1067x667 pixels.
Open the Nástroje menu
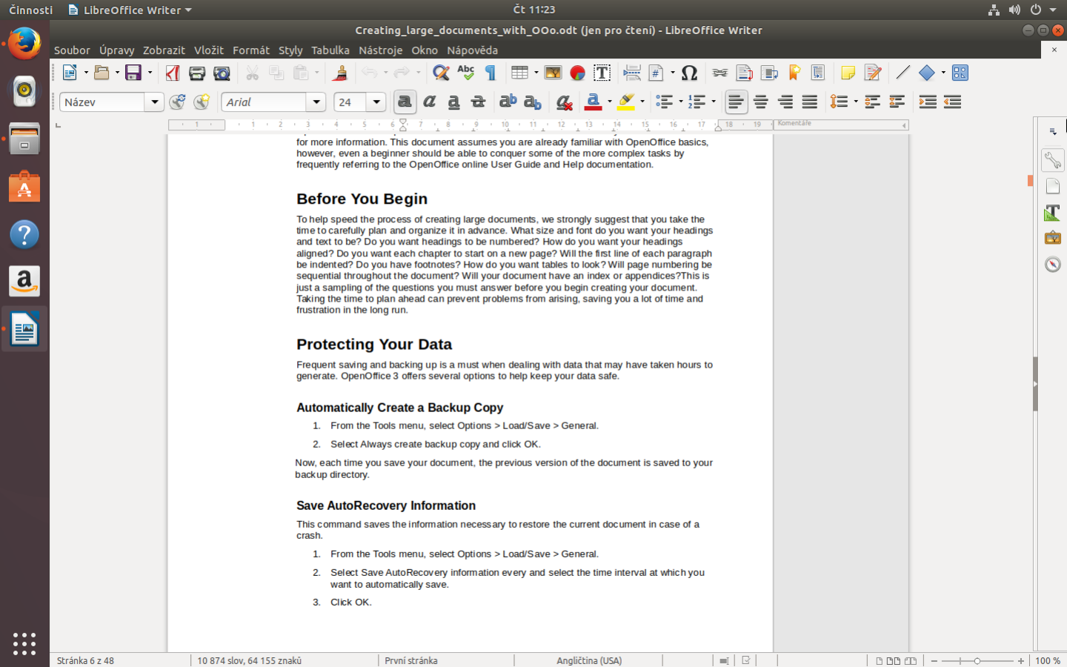[381, 50]
